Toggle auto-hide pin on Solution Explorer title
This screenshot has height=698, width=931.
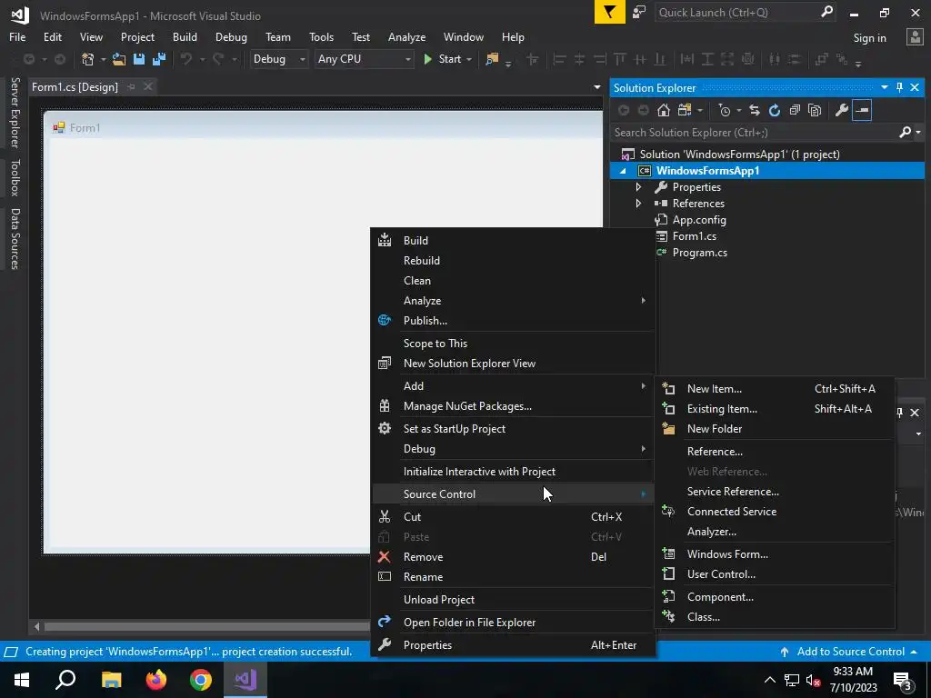(899, 87)
